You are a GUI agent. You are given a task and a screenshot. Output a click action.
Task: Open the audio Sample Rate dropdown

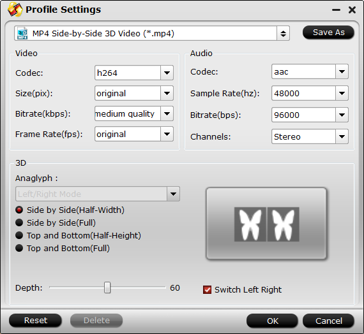point(342,93)
